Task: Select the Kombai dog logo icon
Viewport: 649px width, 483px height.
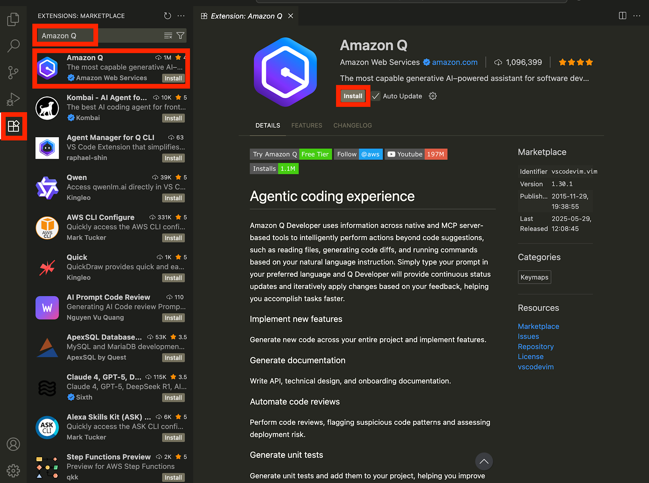Action: coord(47,108)
